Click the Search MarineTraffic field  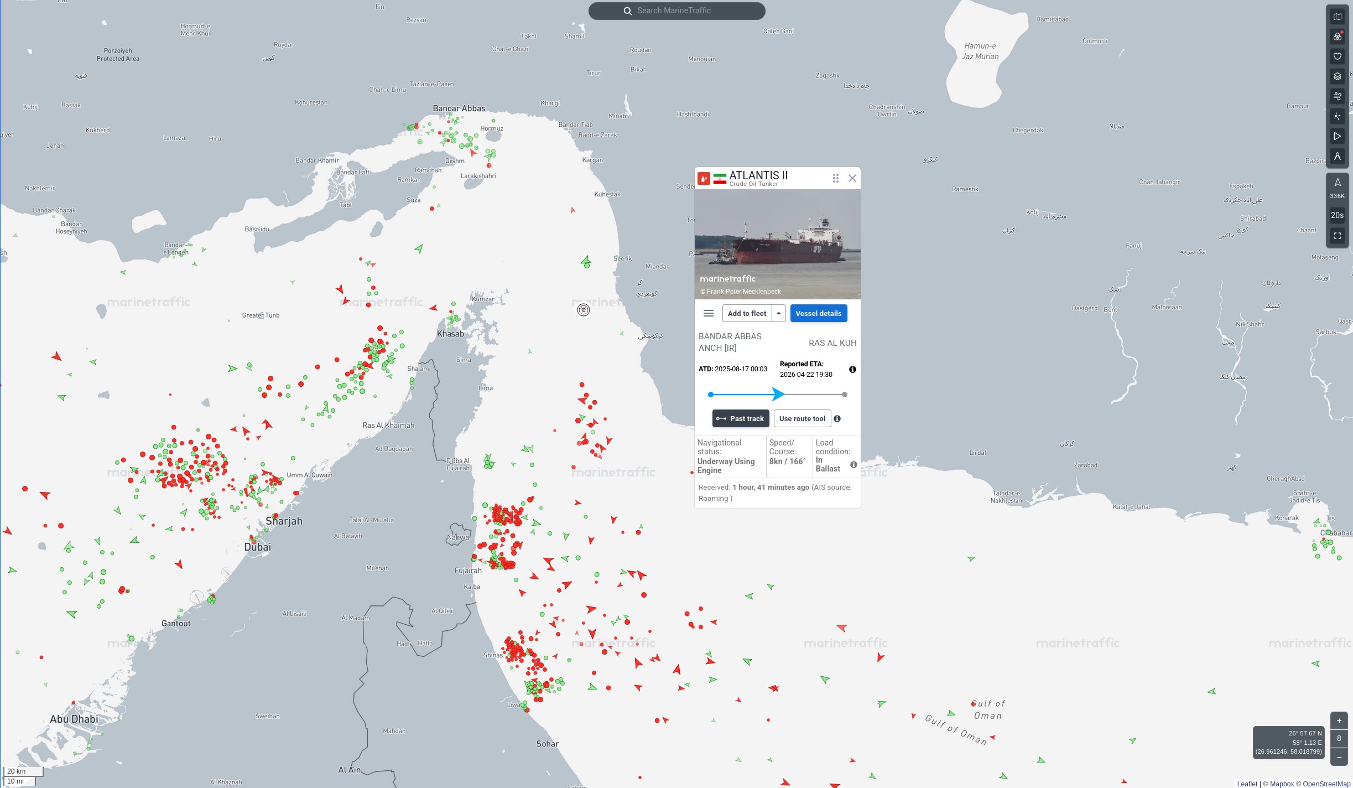click(676, 11)
